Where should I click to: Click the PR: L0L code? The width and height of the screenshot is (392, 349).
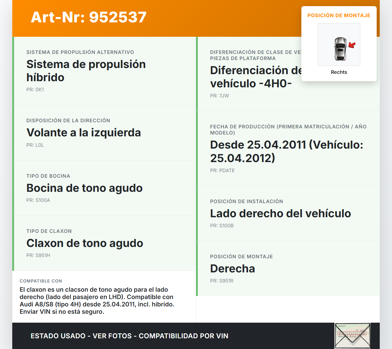click(35, 145)
